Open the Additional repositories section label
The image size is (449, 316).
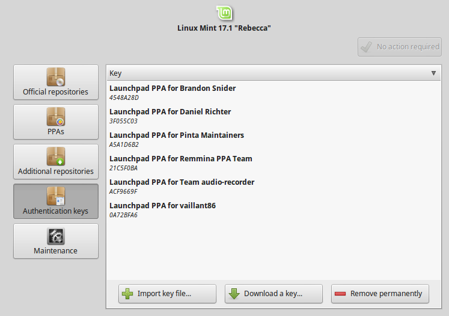click(x=56, y=171)
